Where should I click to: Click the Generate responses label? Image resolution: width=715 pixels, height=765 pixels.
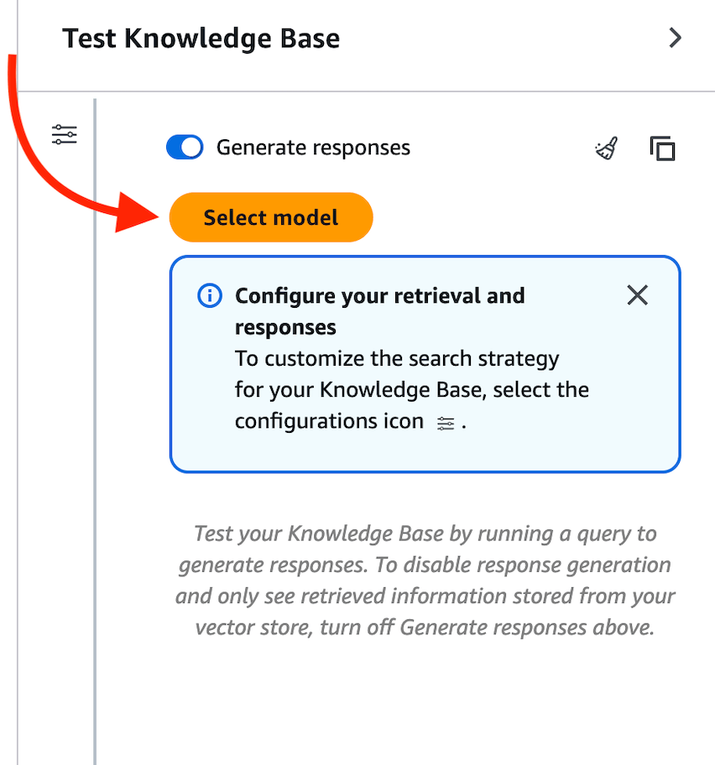313,148
